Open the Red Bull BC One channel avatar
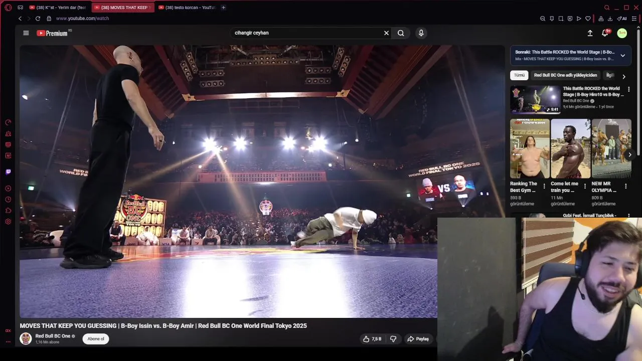The height and width of the screenshot is (361, 642). click(26, 339)
